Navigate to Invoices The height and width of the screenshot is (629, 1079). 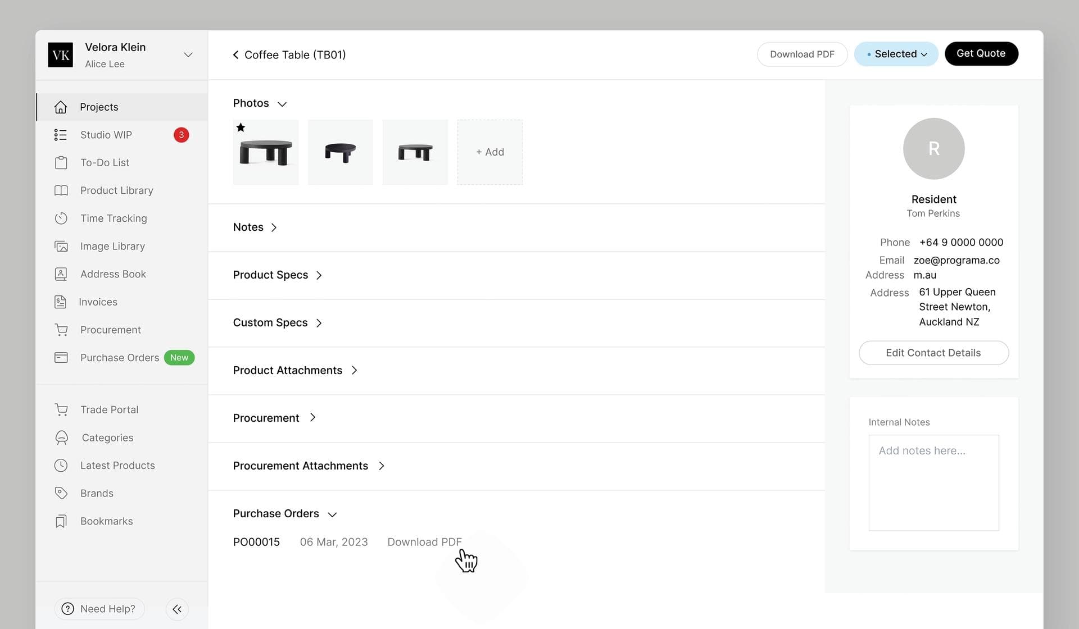pyautogui.click(x=122, y=302)
